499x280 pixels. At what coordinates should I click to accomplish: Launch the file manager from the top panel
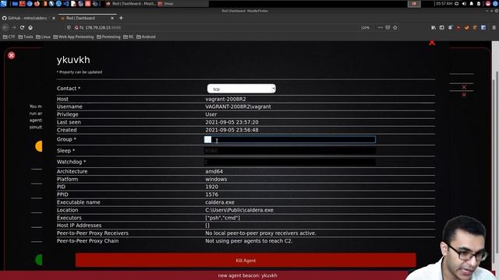pyautogui.click(x=15, y=4)
